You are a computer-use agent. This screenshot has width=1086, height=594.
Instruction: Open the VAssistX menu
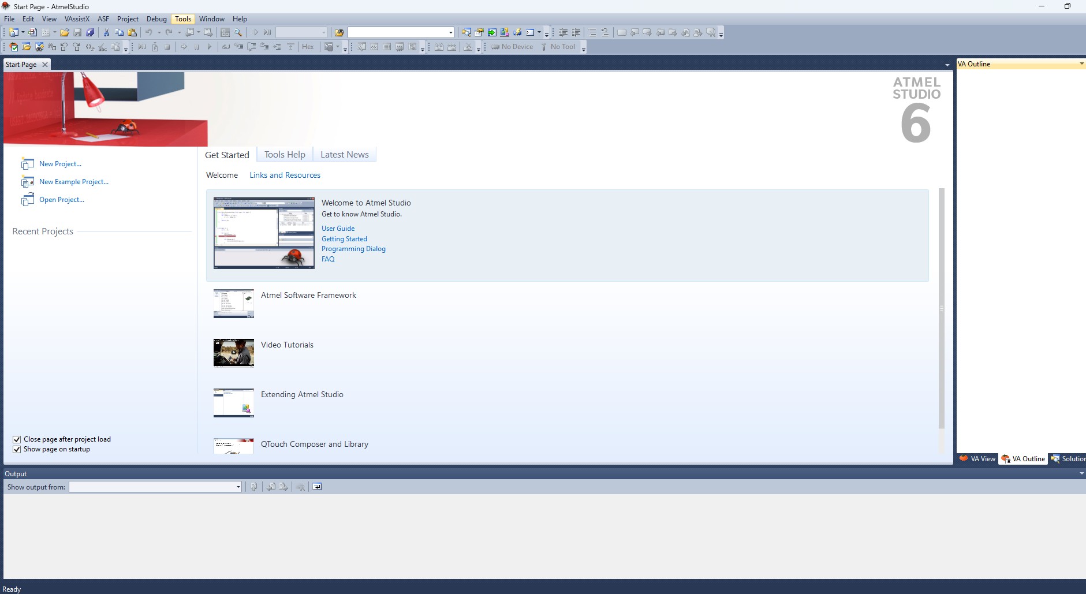tap(77, 19)
